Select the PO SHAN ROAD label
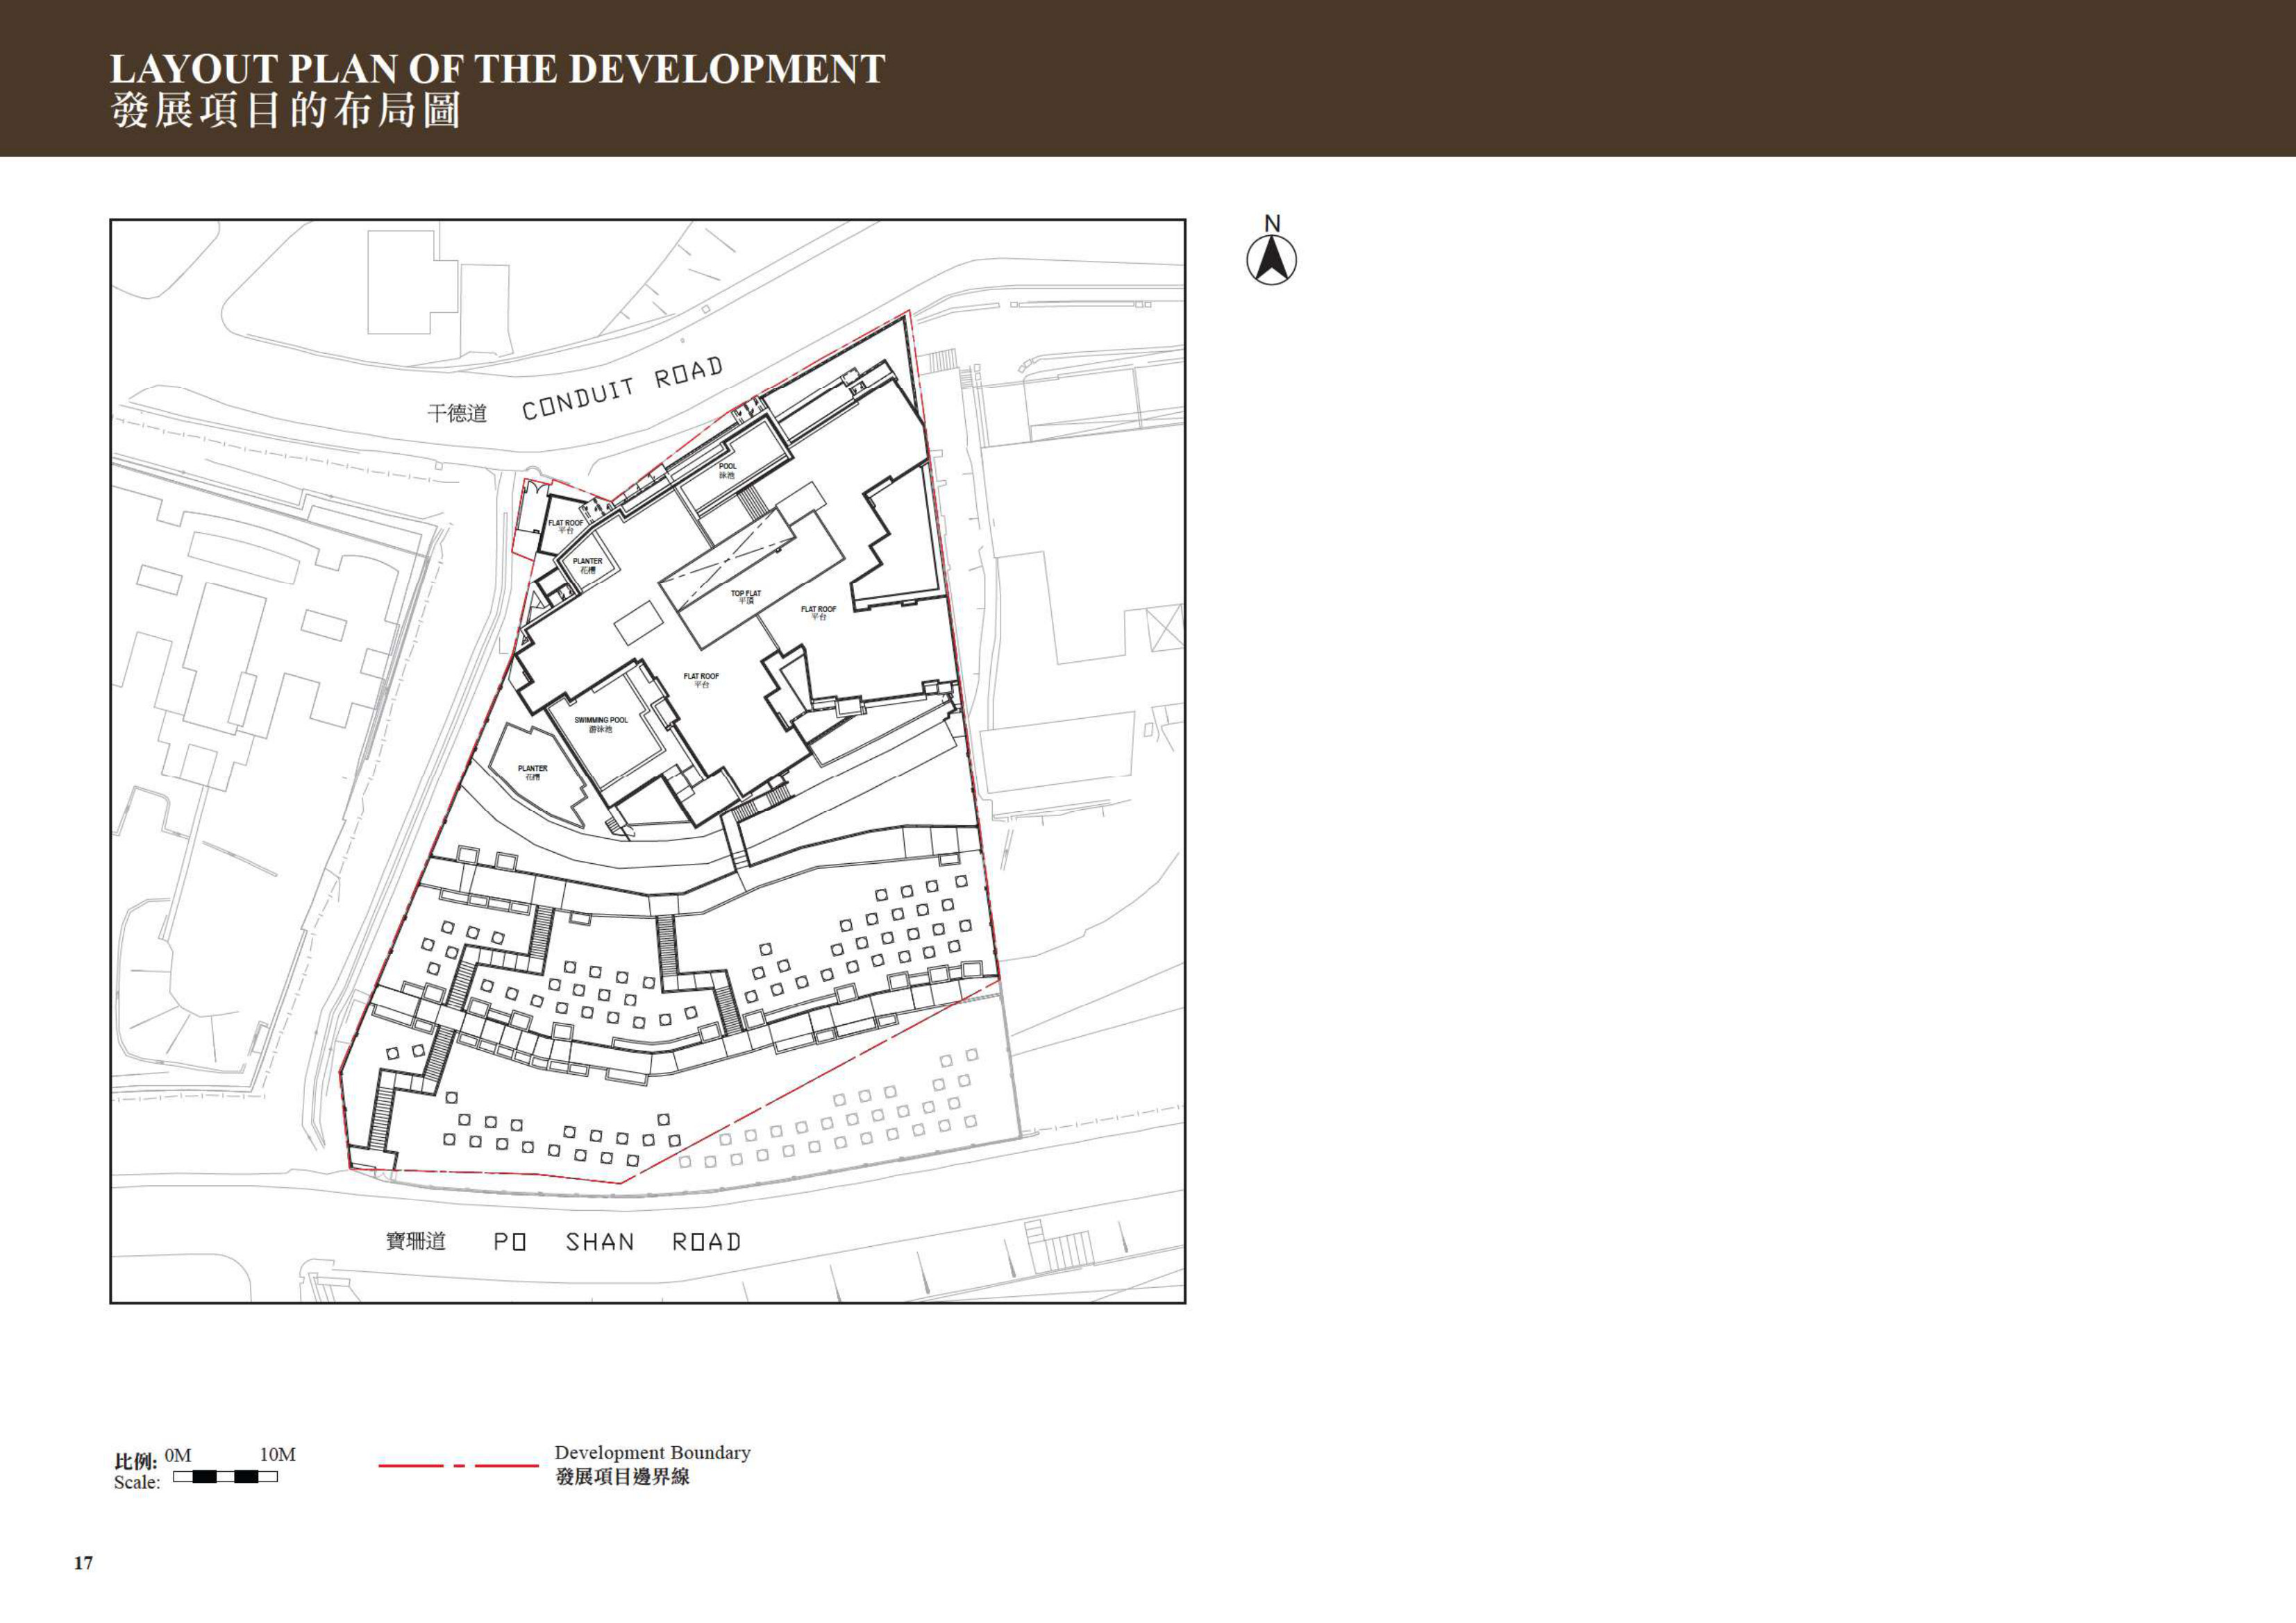Viewport: 2296px width, 1623px height. [x=618, y=1242]
